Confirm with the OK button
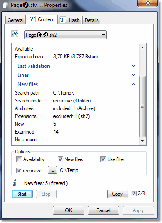162x223 pixels. coord(69,210)
